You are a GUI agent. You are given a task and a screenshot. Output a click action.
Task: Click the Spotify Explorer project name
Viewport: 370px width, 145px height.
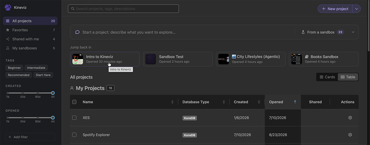[96, 135]
